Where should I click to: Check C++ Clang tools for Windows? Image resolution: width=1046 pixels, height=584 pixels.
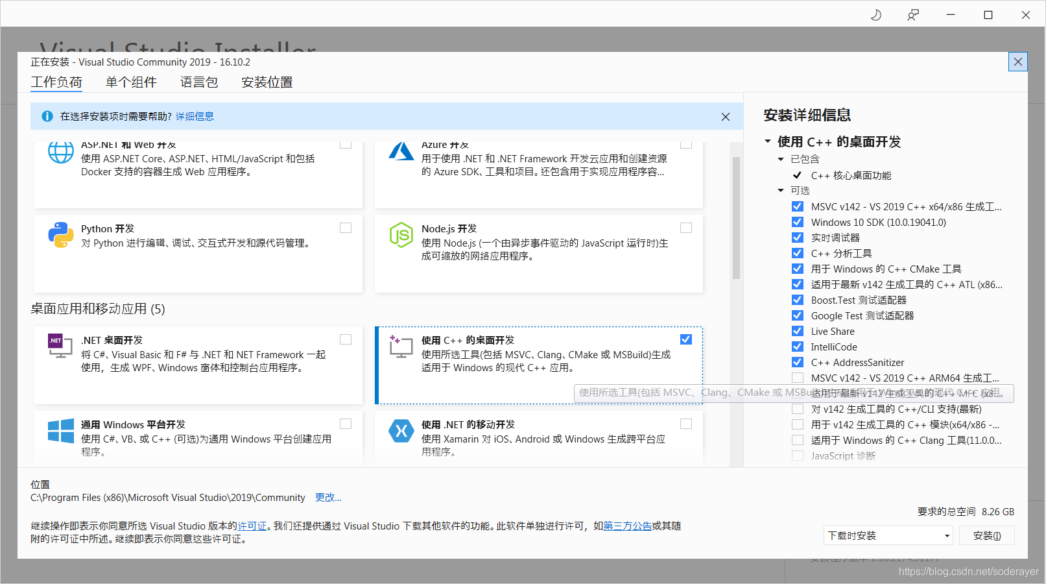click(798, 440)
